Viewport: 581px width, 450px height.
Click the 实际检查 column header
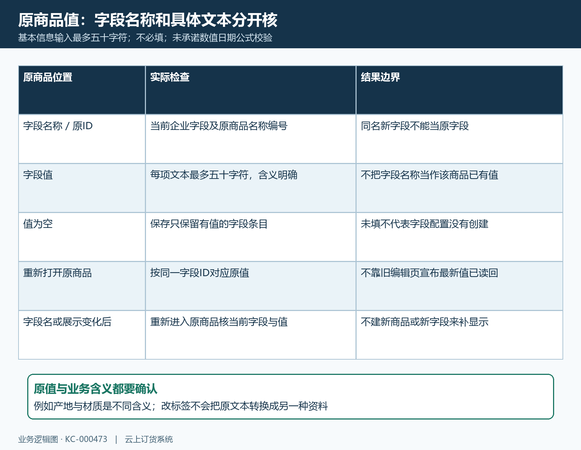pos(251,90)
